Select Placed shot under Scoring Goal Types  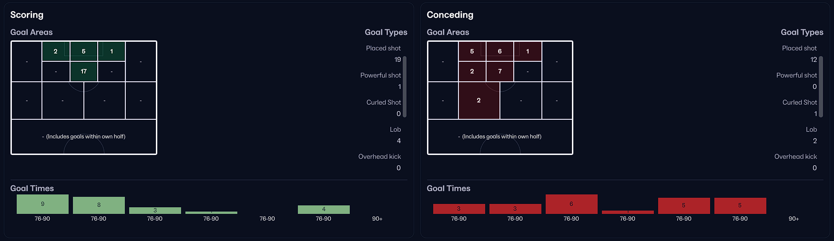click(x=383, y=48)
